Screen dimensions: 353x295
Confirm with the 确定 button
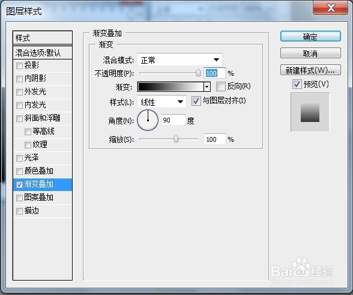(x=310, y=36)
